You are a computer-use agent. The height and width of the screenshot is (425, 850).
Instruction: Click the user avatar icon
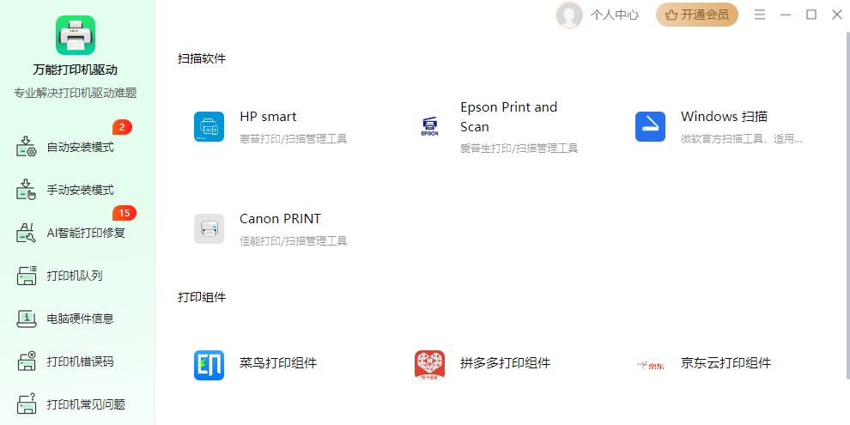point(568,15)
